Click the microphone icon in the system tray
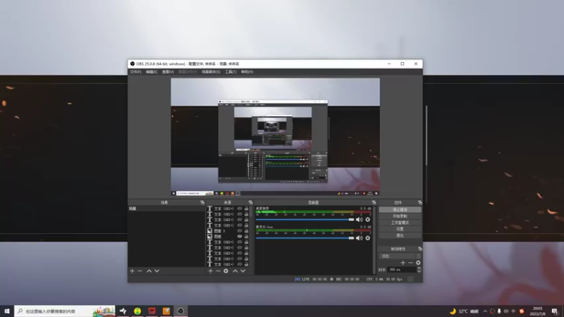This screenshot has width=564, height=317. (x=499, y=311)
